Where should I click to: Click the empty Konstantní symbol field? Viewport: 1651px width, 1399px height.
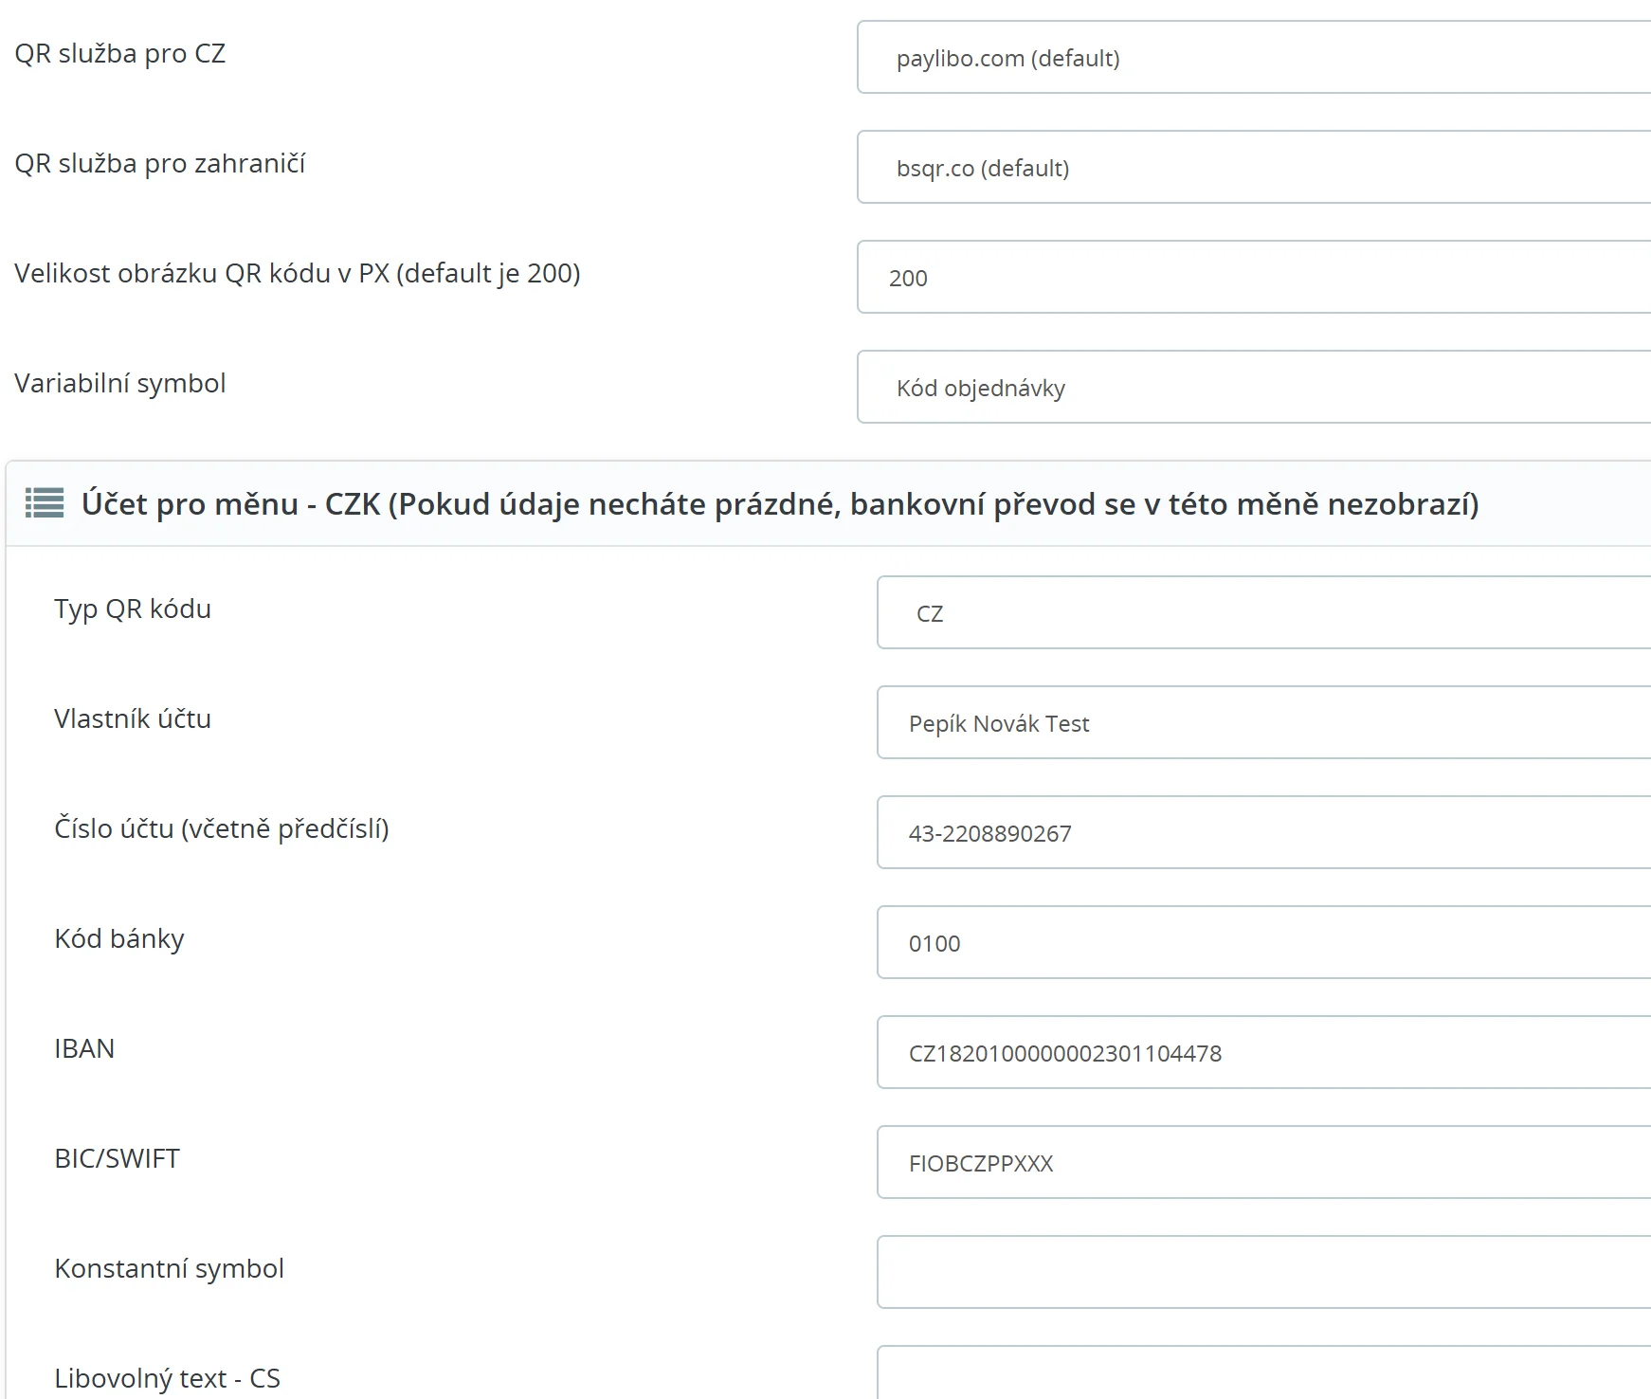(x=1262, y=1273)
